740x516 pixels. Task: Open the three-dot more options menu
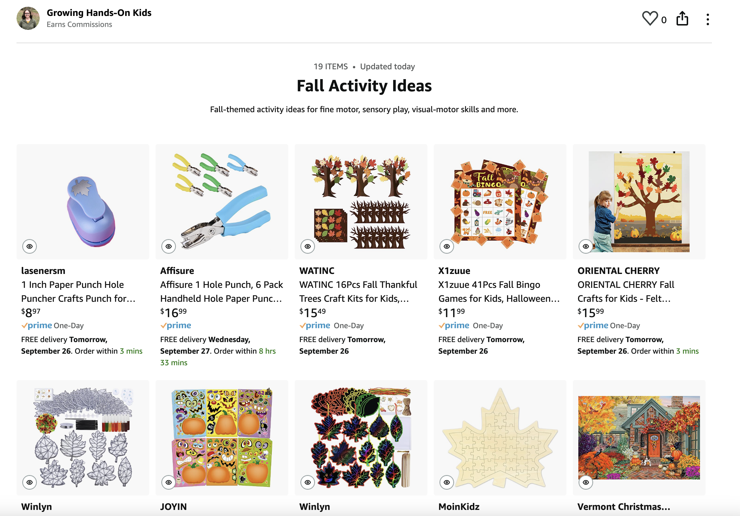(x=708, y=19)
